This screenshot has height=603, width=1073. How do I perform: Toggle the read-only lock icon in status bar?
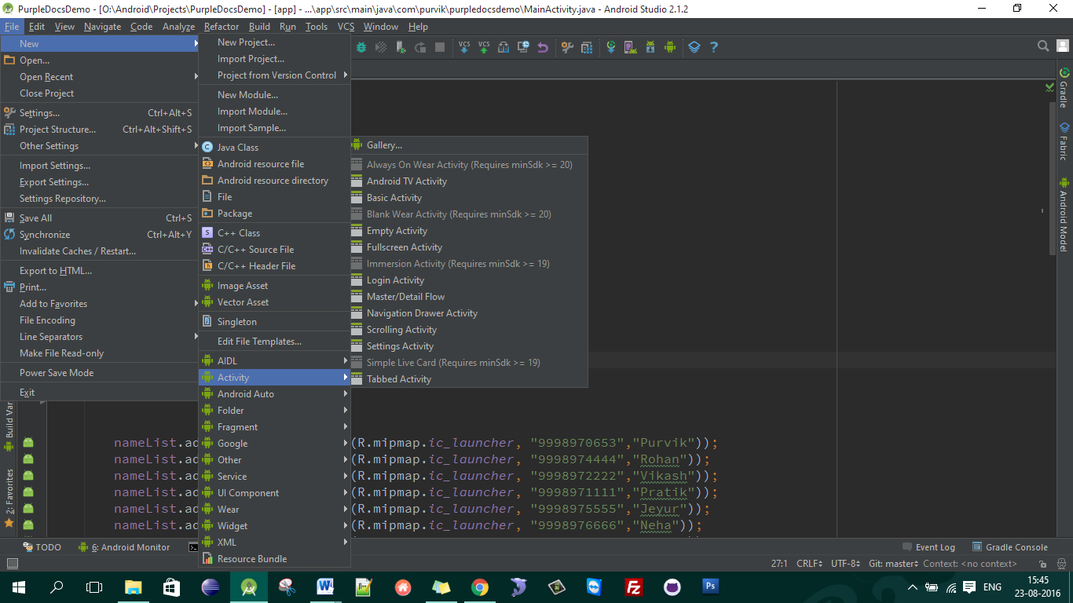coord(1043,564)
